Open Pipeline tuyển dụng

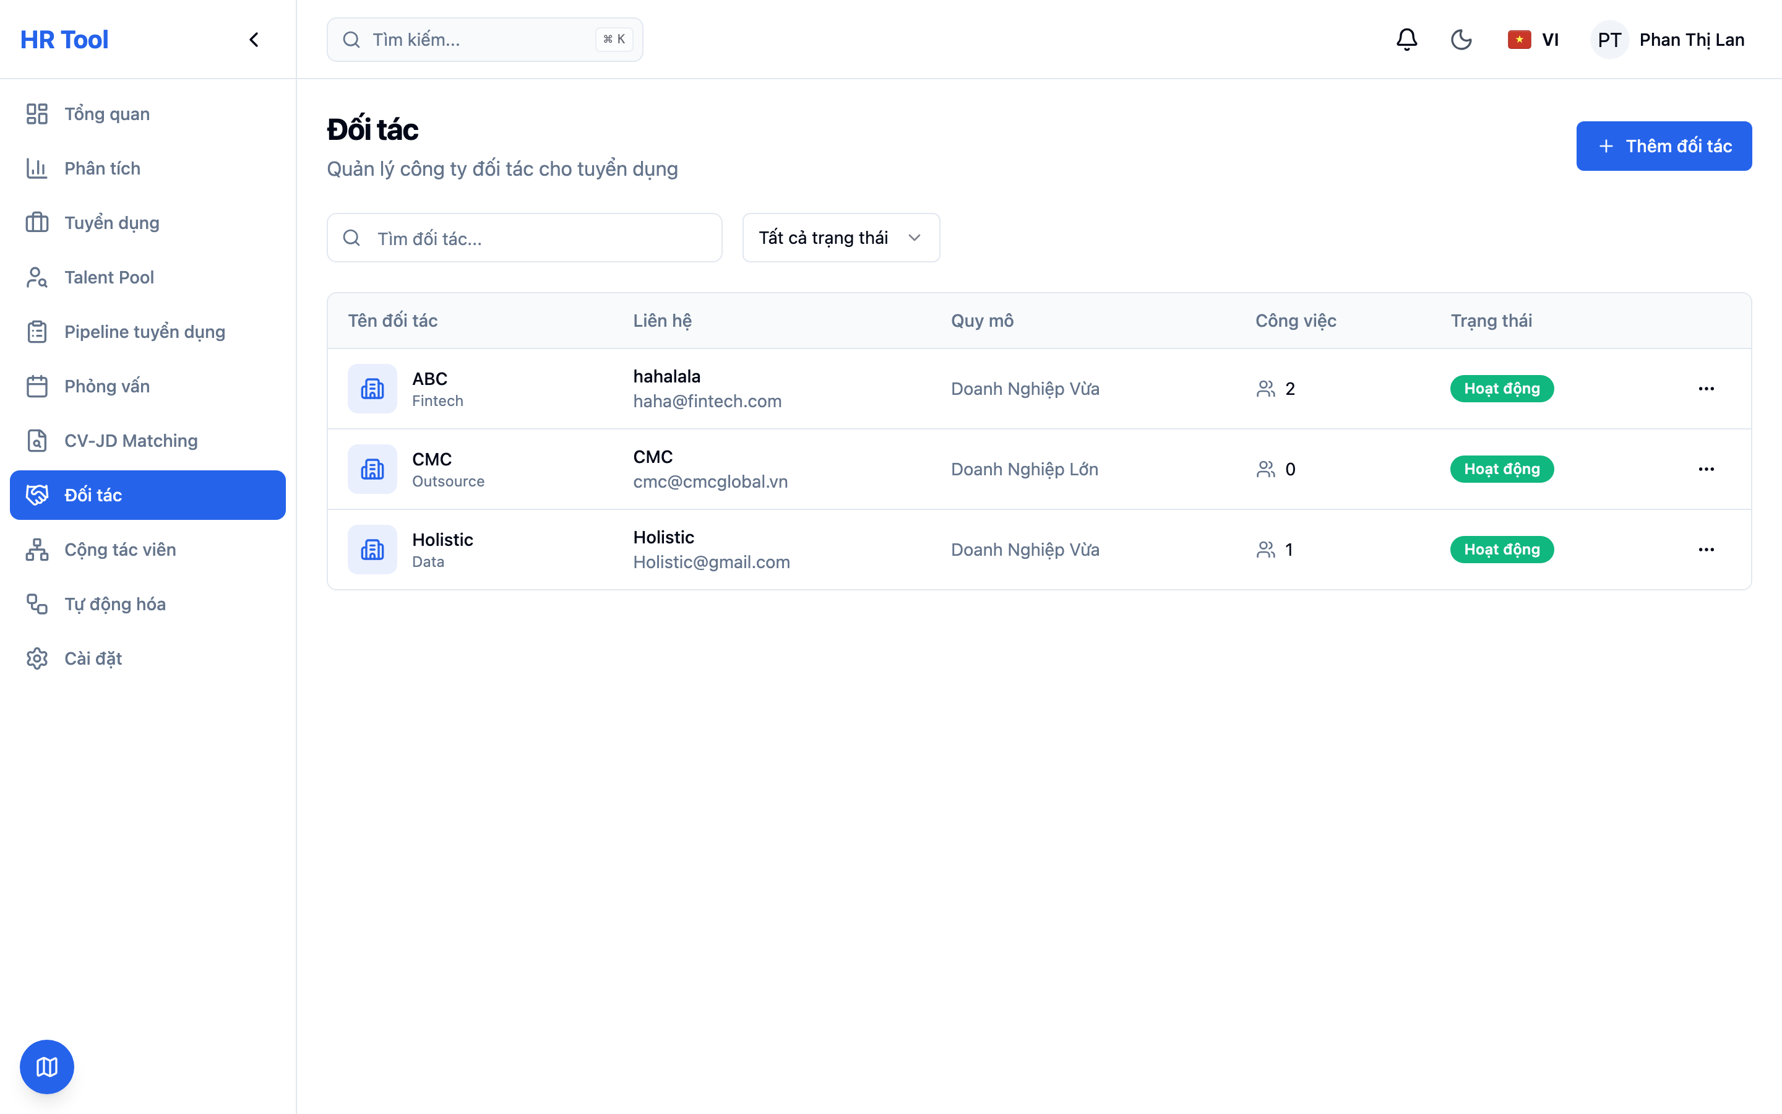coord(148,332)
